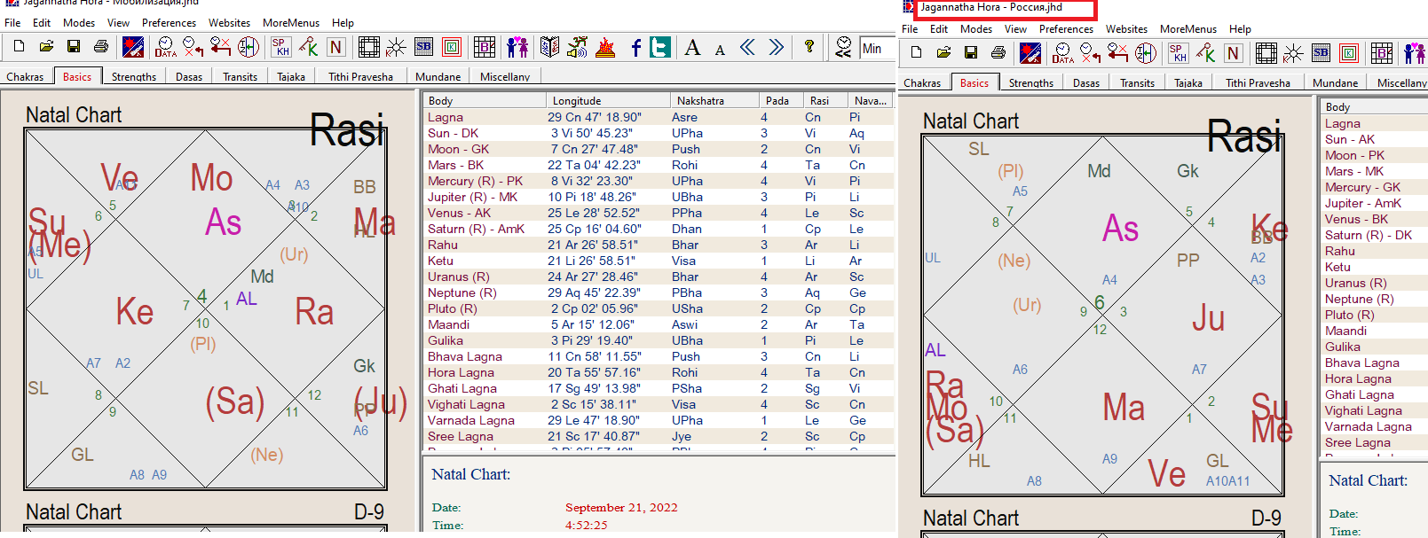Viewport: 1428px width, 538px height.
Task: Click Open file icon in left window toolbar
Action: coord(46,47)
